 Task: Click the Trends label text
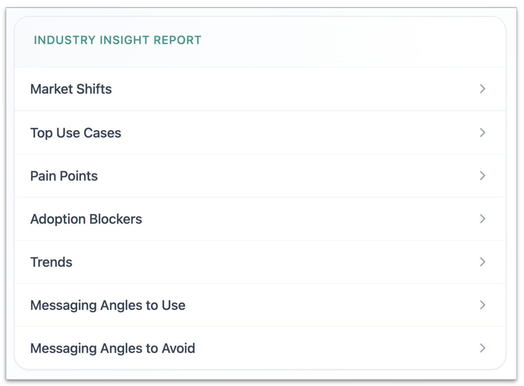pyautogui.click(x=51, y=262)
